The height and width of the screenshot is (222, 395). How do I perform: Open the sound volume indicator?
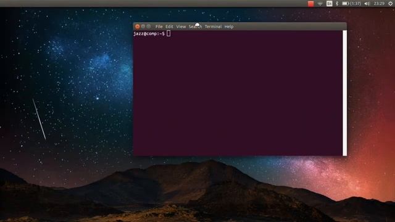367,4
